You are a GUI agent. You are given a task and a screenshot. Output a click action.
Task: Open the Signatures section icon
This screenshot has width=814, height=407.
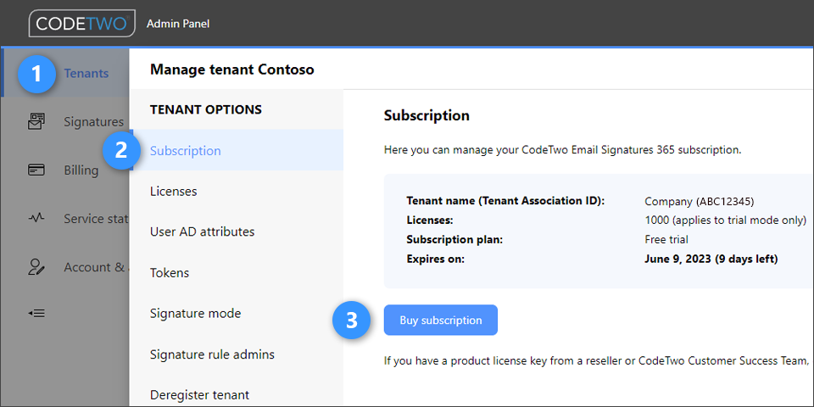[36, 122]
